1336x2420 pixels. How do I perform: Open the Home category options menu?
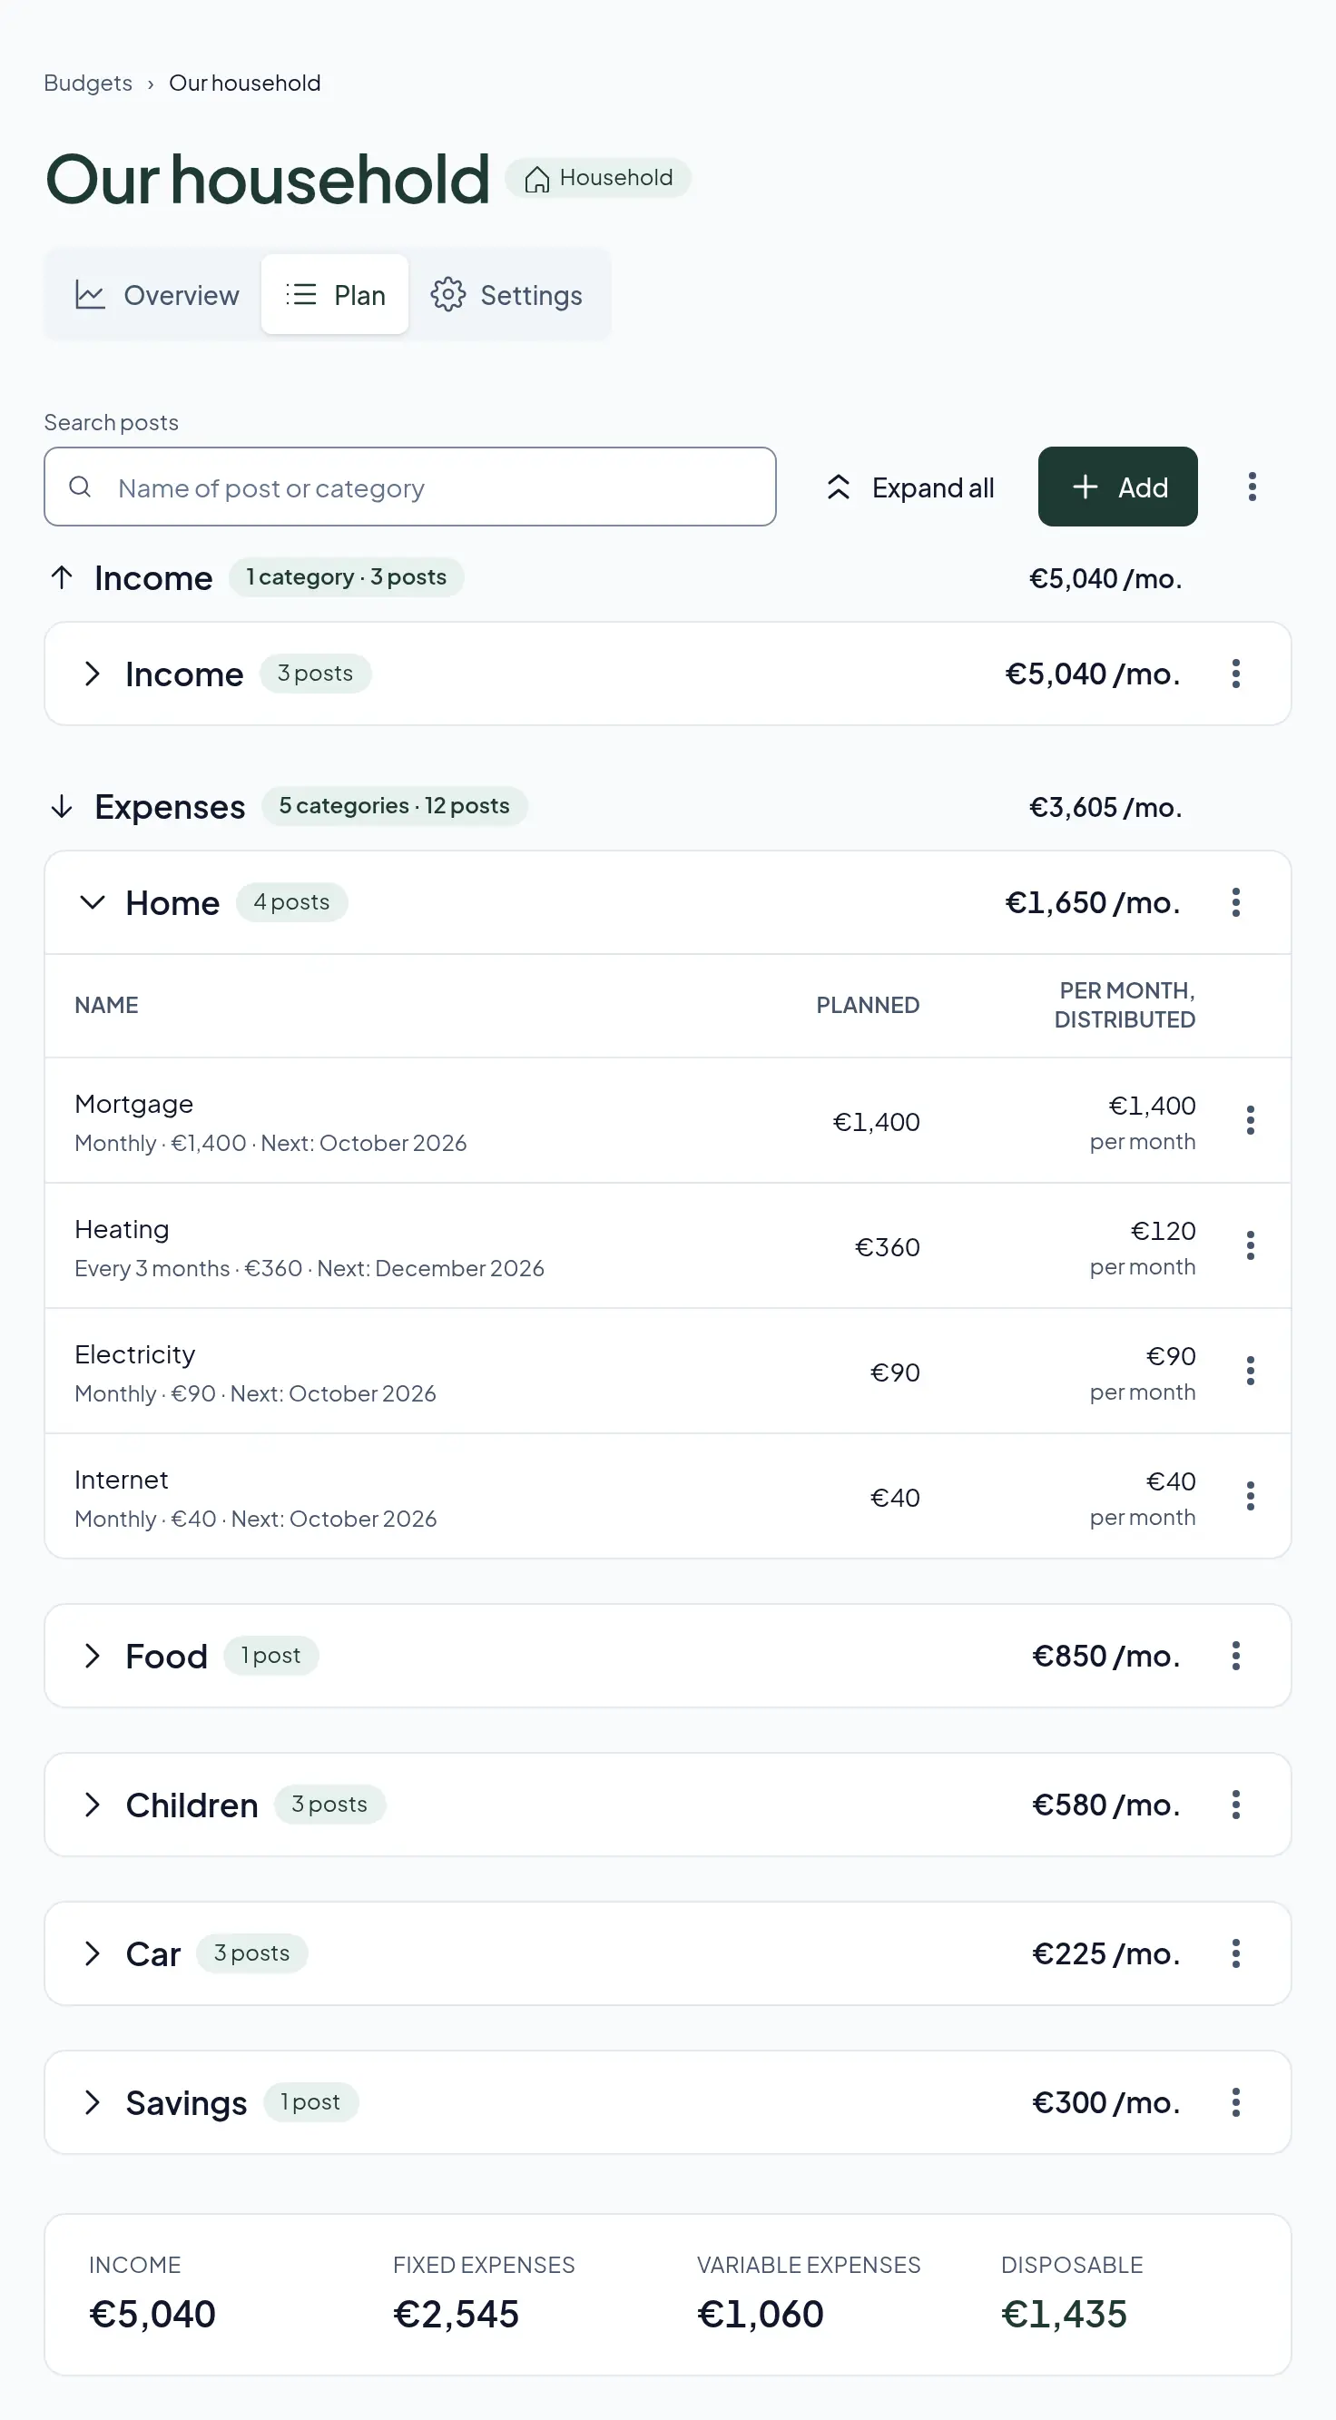point(1235,903)
